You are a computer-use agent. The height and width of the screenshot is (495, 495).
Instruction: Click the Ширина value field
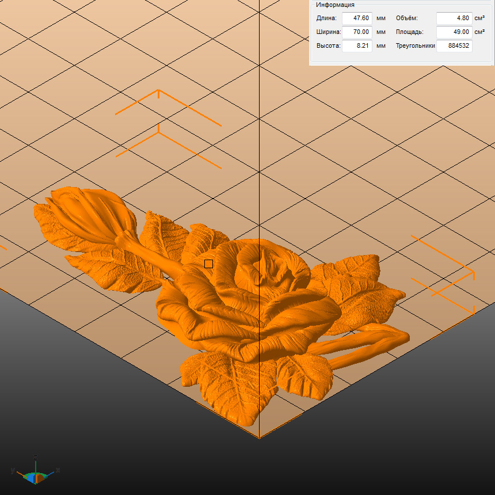coord(356,32)
